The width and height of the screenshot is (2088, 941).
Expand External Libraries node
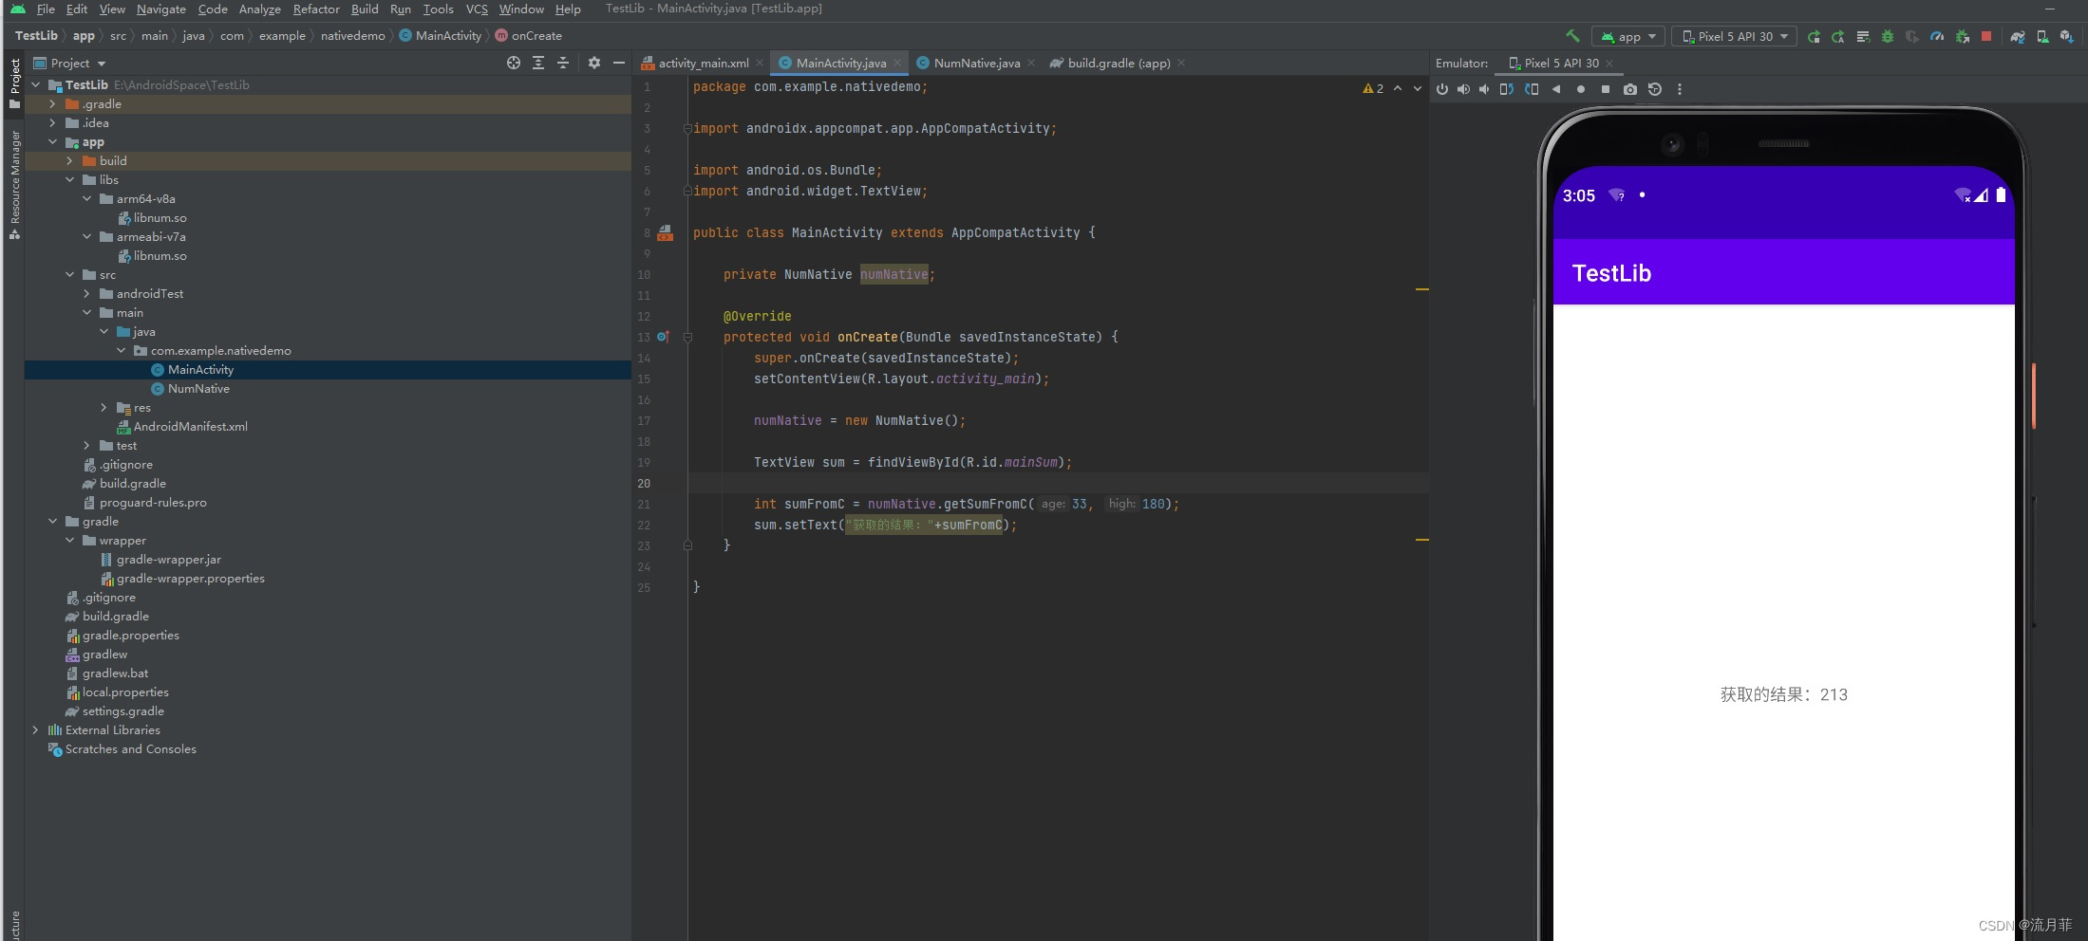pos(36,730)
